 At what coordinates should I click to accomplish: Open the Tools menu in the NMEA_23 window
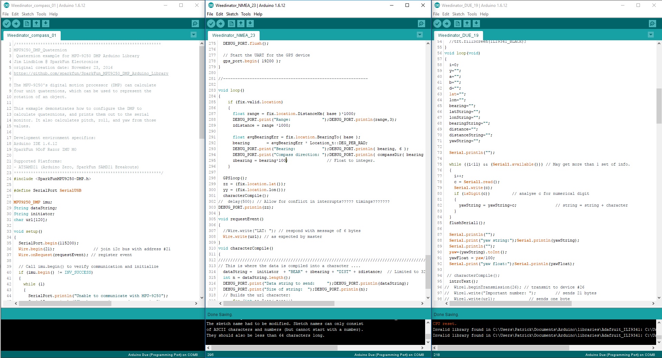click(245, 14)
